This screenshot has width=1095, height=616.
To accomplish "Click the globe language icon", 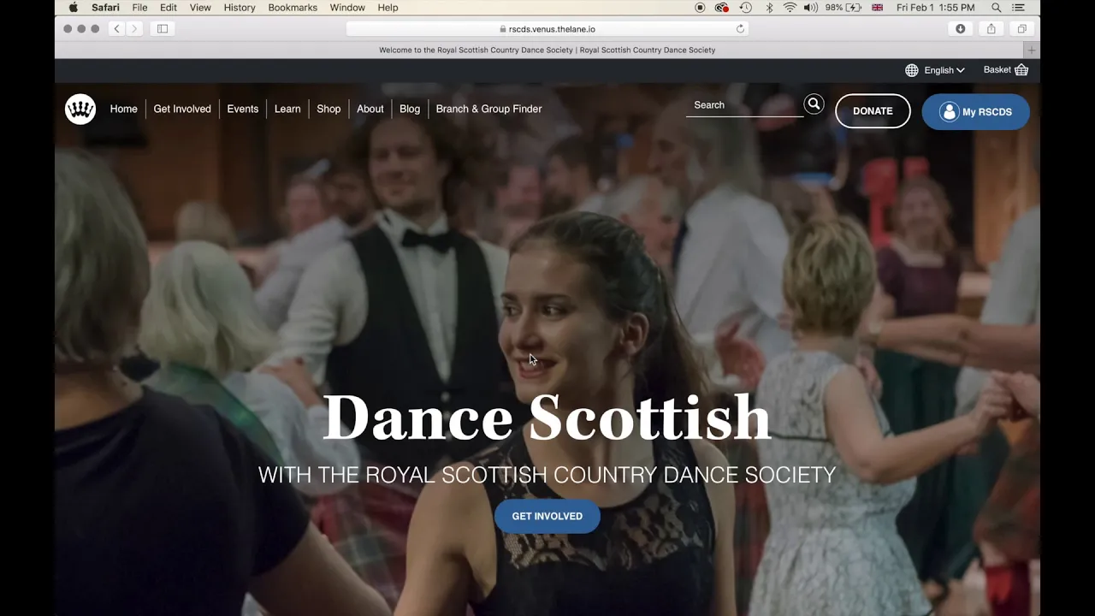I will coord(912,70).
